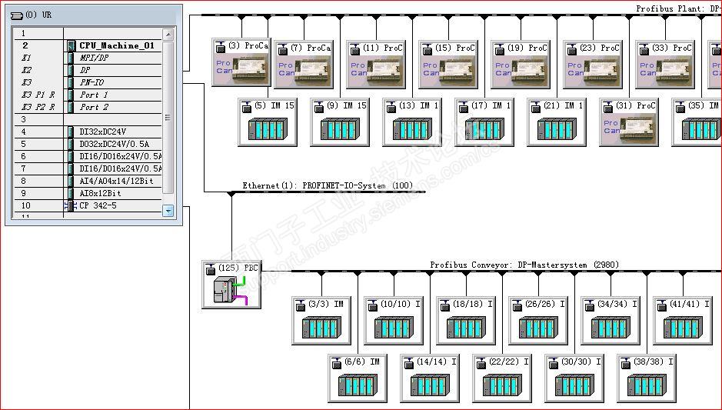
Task: Click conveyor station (18/18)
Action: [x=466, y=321]
